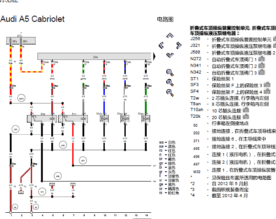Click color code 'bl' 蓝色 in the legend
The height and width of the screenshot is (219, 276).
click(x=167, y=168)
